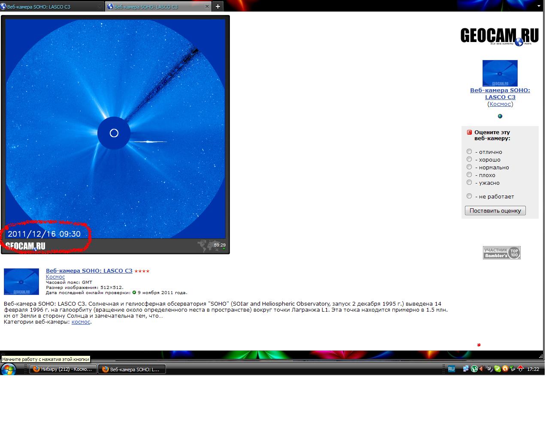This screenshot has height=439, width=549.
Task: Click the text Часовой пояс: GMT
Action: click(x=69, y=283)
